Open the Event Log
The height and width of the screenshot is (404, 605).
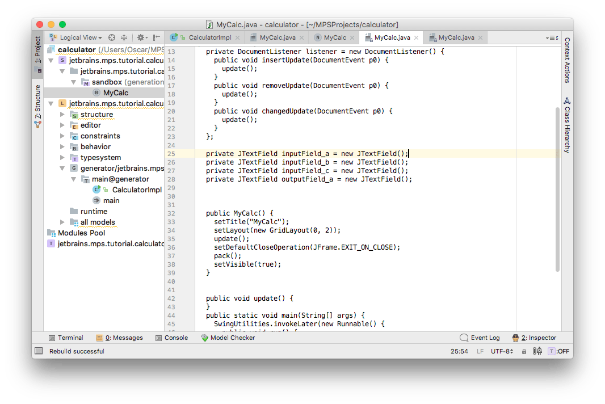coord(480,338)
